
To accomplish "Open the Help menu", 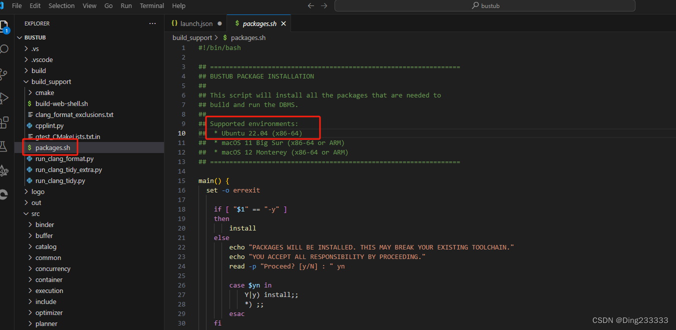I will [x=178, y=6].
